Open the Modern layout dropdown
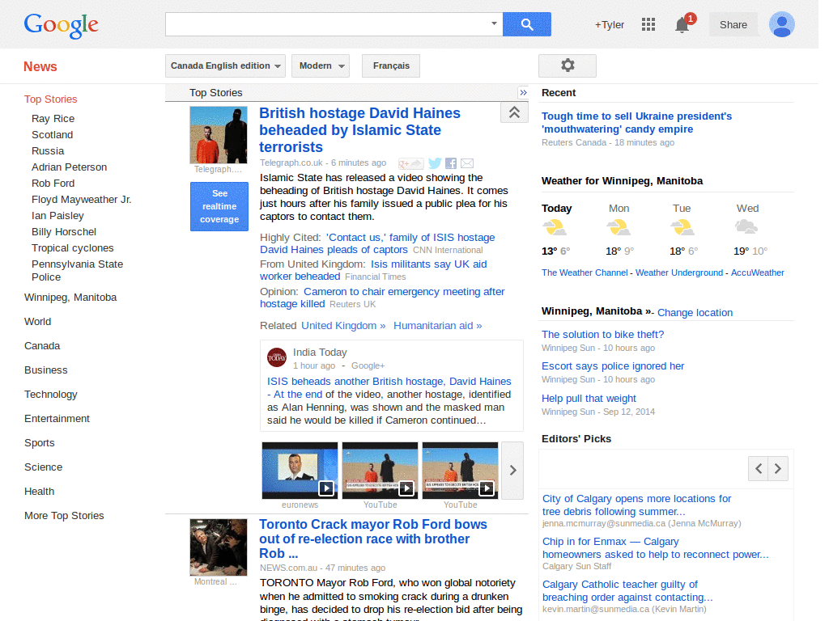This screenshot has width=829, height=621. [321, 66]
